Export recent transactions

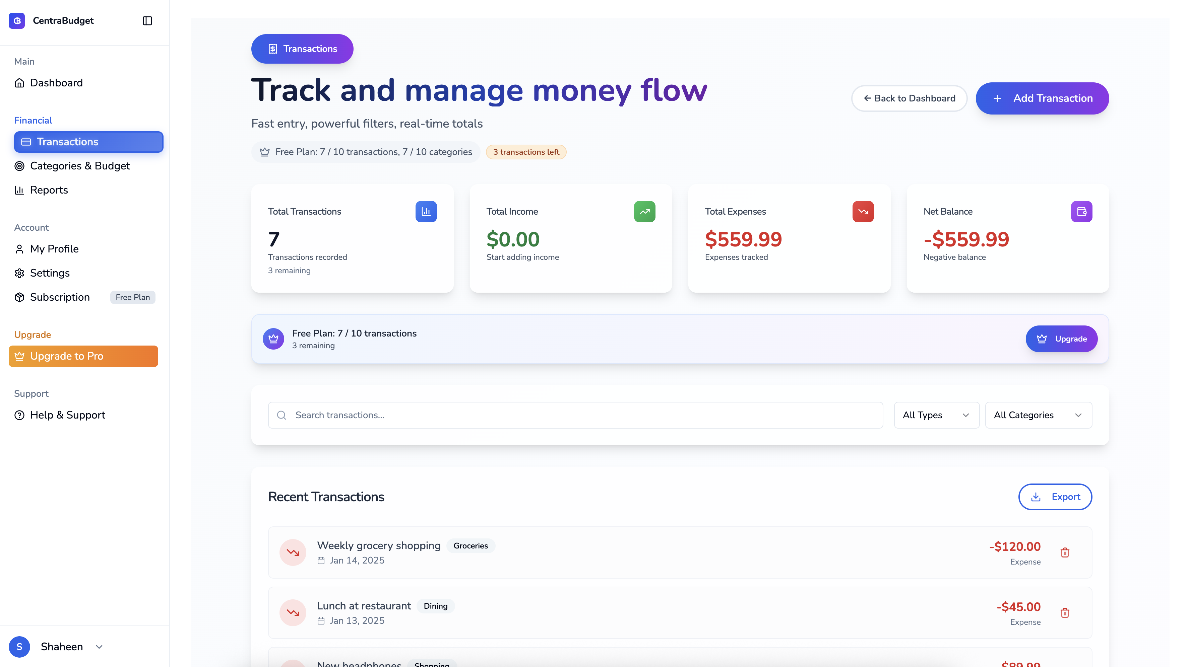[x=1055, y=497]
